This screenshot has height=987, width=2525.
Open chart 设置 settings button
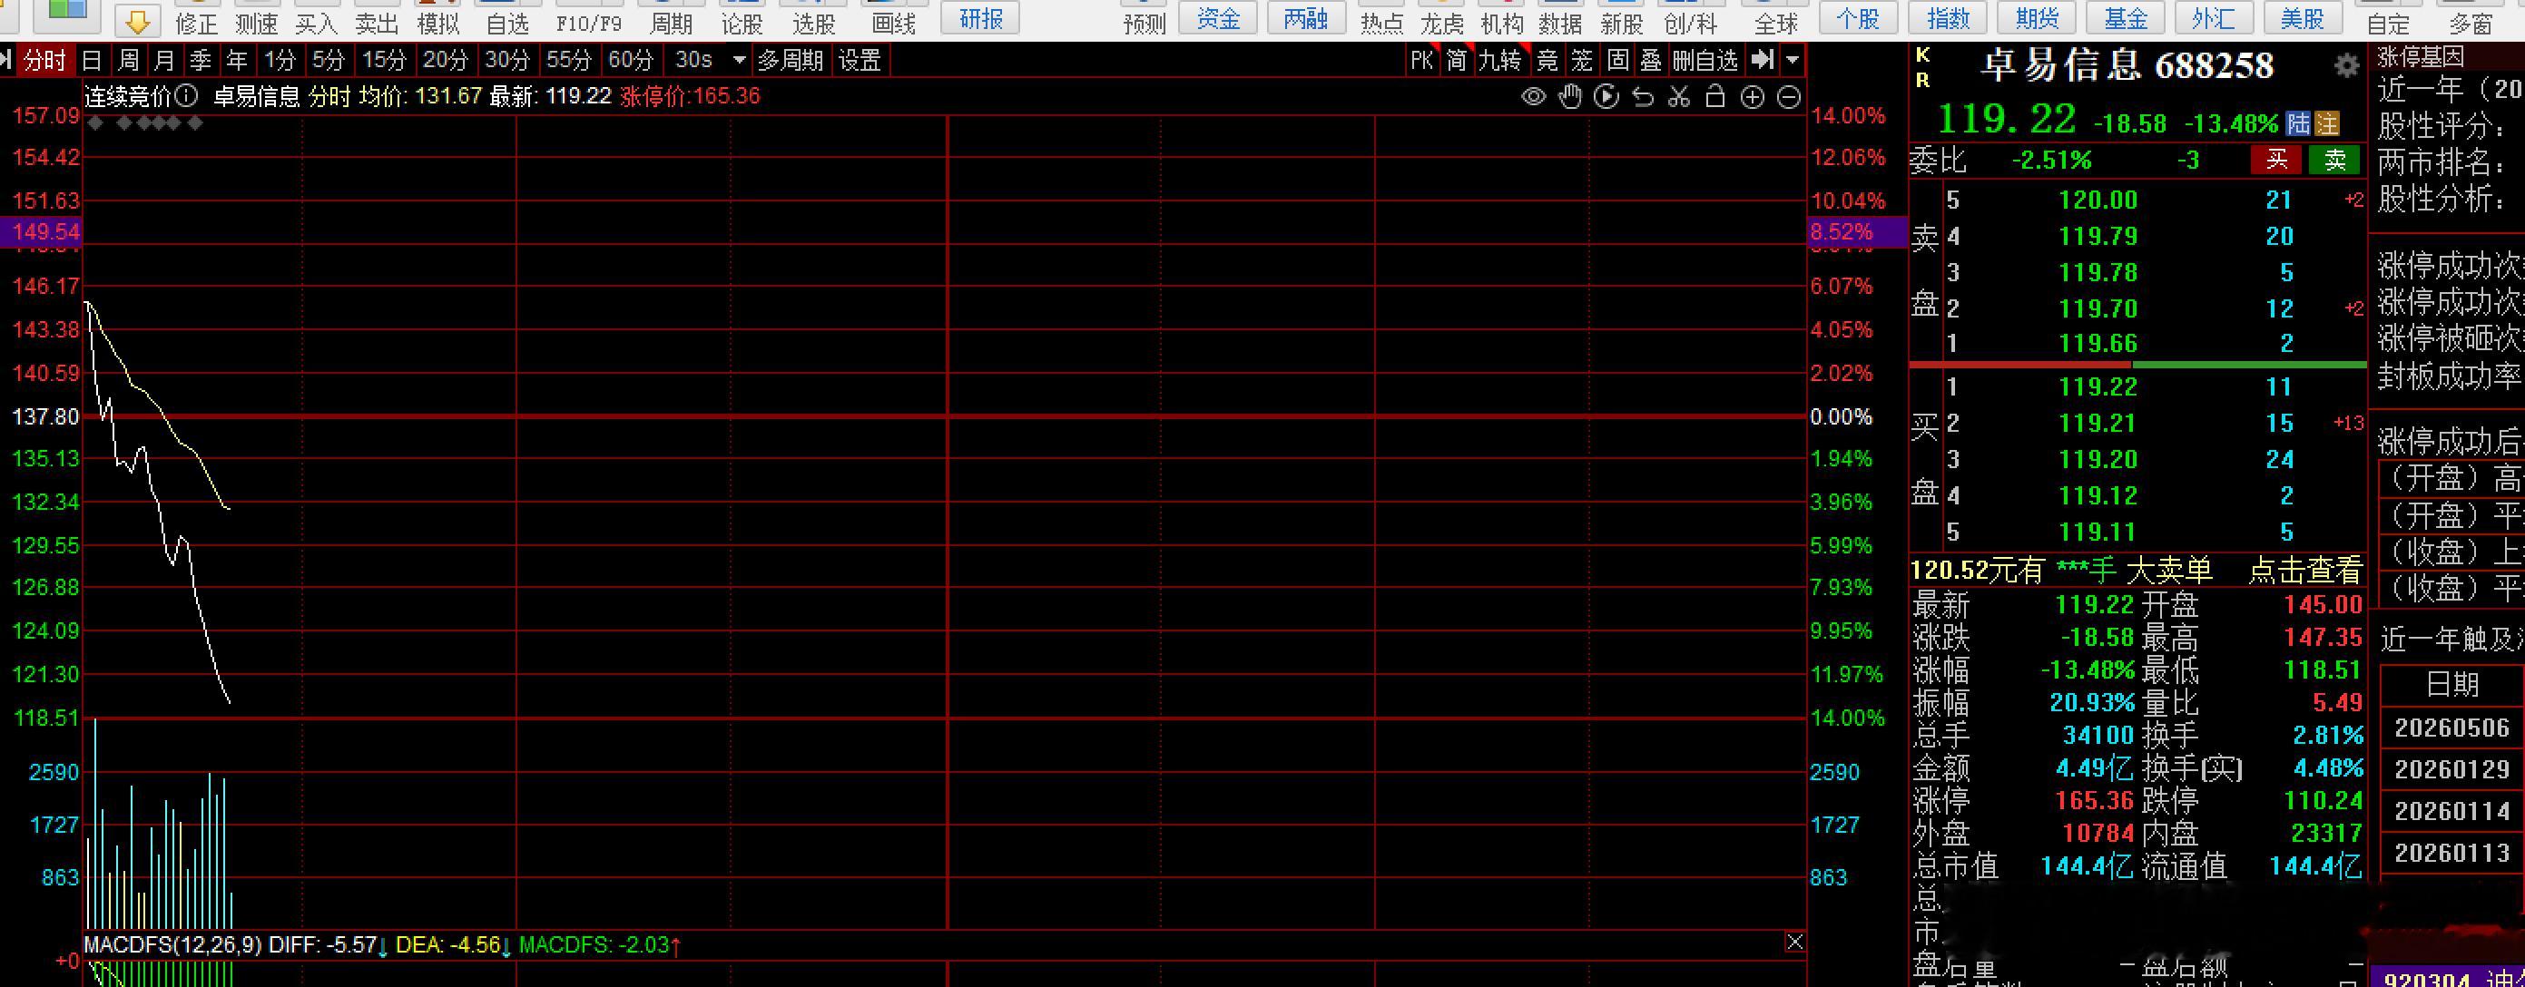click(x=860, y=61)
